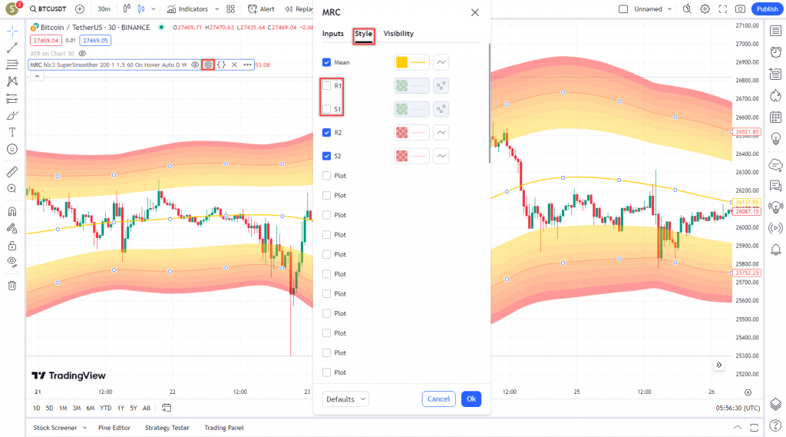
Task: Open the go to date calendar icon
Action: tap(167, 408)
